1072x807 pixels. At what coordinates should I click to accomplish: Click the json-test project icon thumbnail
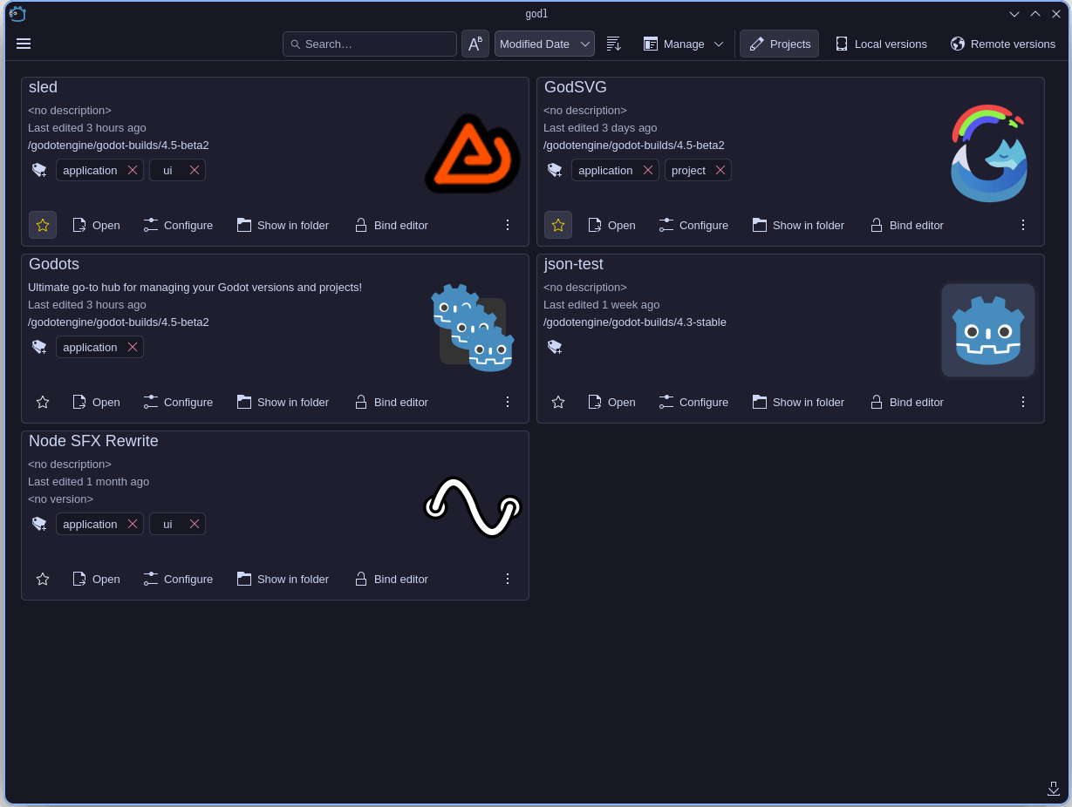988,330
